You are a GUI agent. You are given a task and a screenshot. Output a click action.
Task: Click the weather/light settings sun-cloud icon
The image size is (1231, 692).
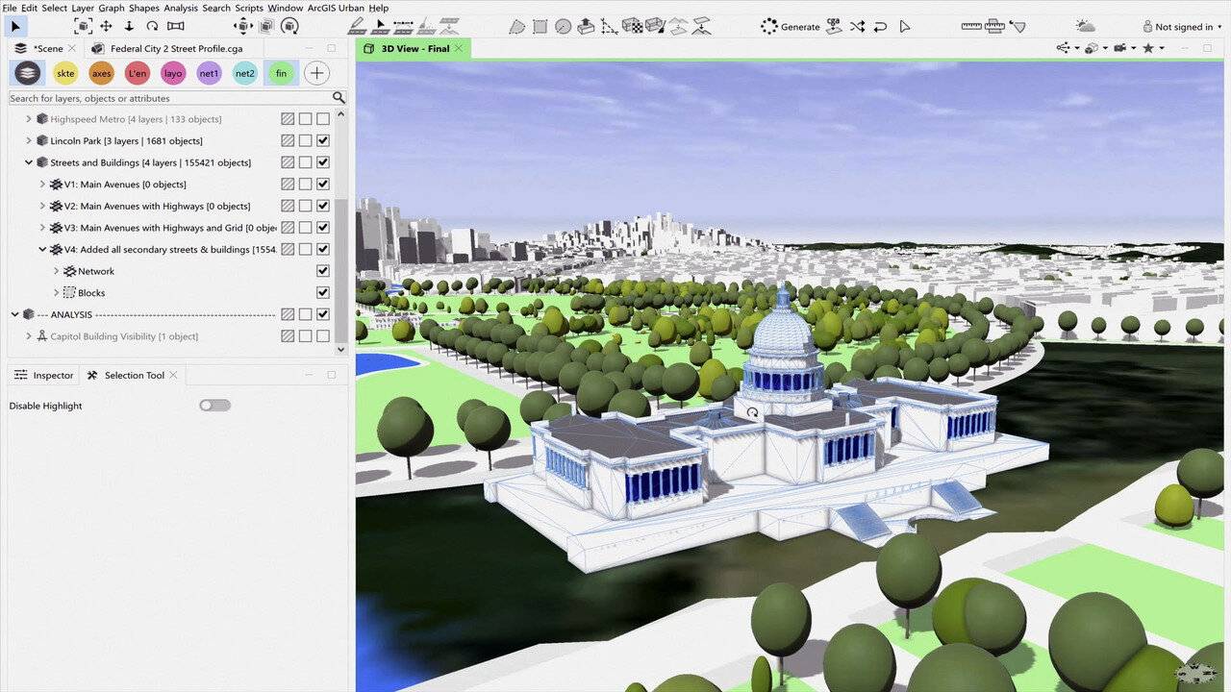[x=1085, y=27]
